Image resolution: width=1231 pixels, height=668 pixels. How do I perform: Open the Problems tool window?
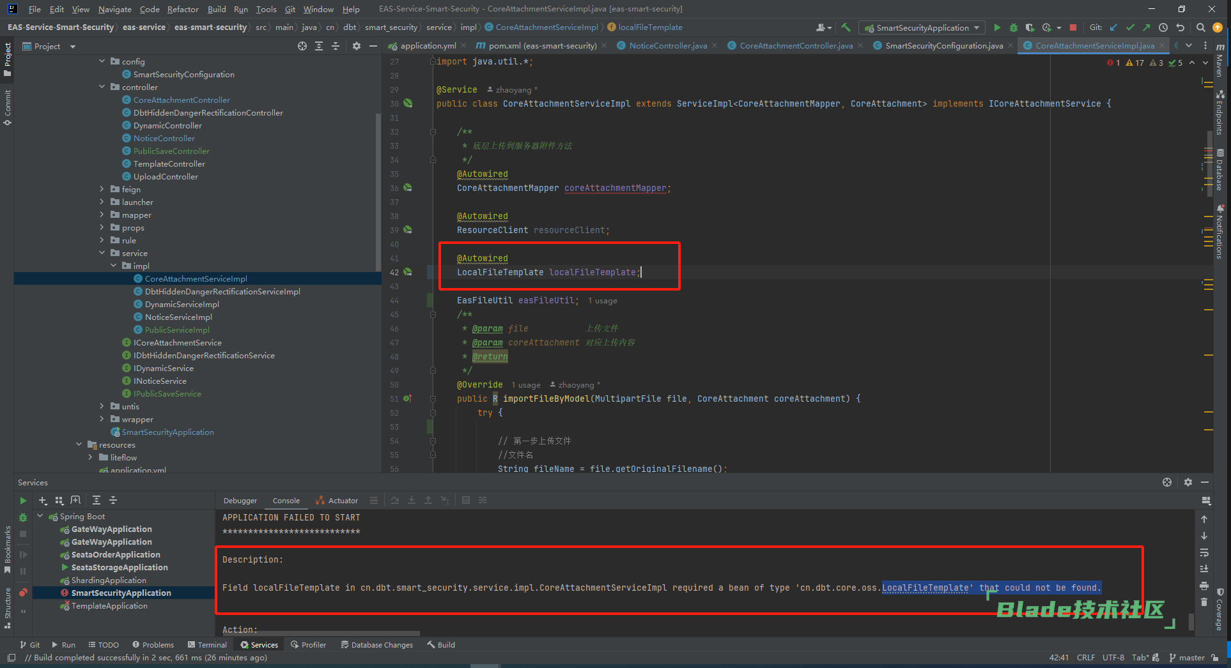[153, 645]
